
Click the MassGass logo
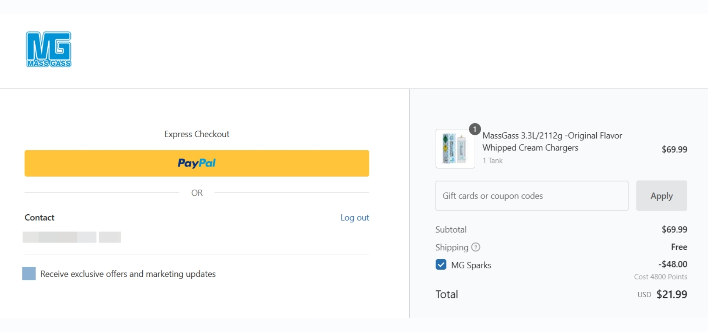point(49,49)
